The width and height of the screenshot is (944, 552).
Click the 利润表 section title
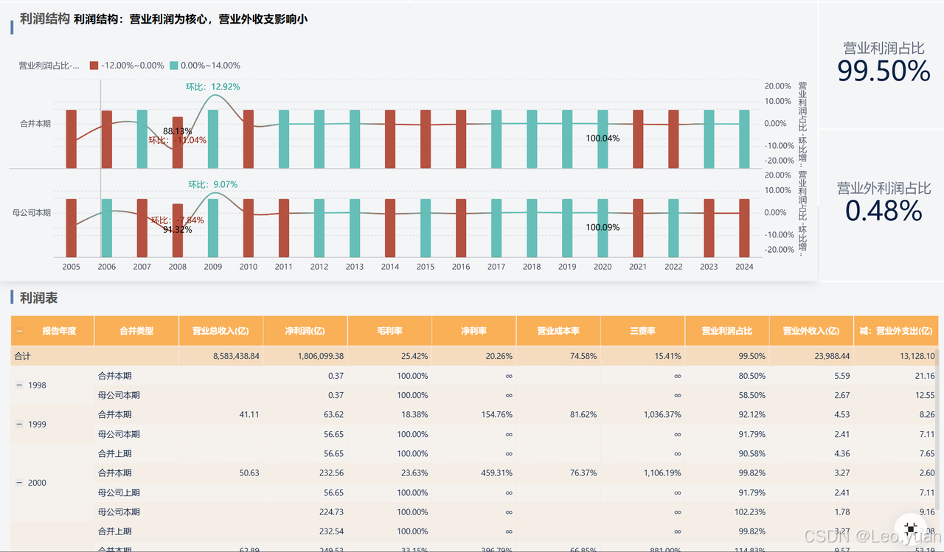click(39, 298)
